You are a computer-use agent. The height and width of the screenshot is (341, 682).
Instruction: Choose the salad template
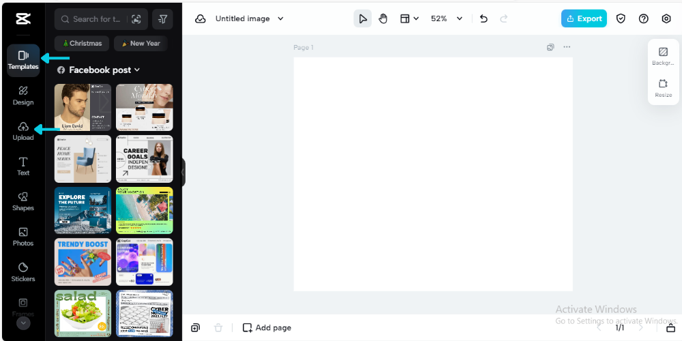pos(83,314)
